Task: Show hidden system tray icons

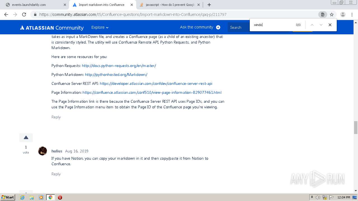Action: 312,197
